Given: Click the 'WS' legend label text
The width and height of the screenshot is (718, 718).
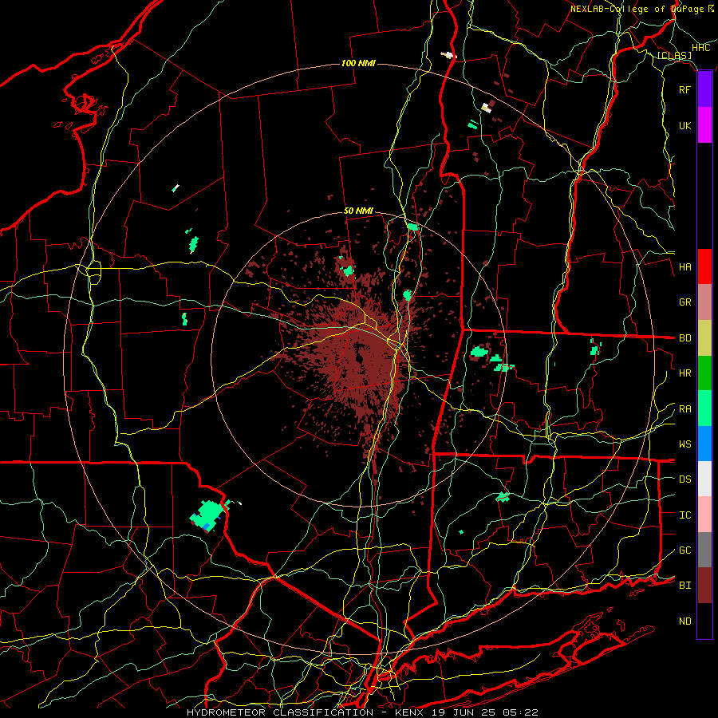Looking at the screenshot, I should pos(684,444).
